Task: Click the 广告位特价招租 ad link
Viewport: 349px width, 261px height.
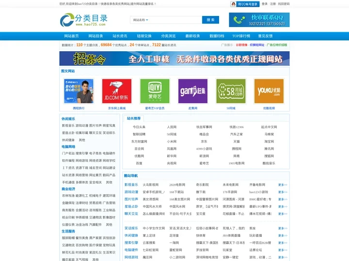Action: coord(277,45)
